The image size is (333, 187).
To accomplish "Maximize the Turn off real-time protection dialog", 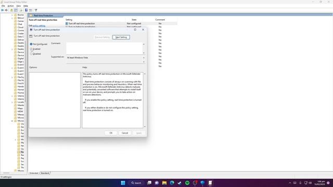I will coord(135,30).
